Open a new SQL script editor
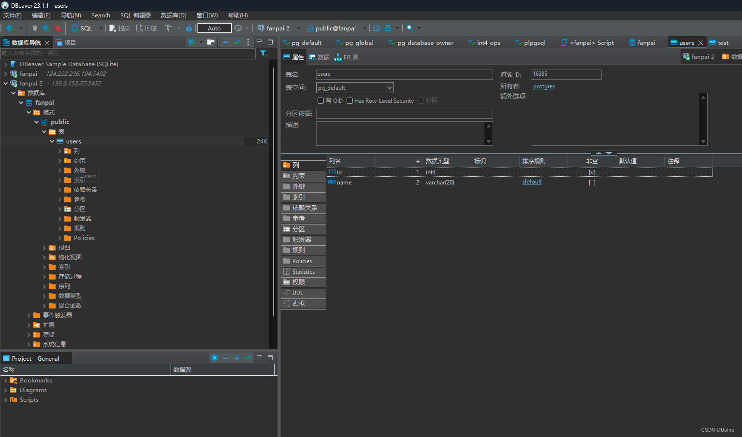The image size is (742, 437). [82, 28]
